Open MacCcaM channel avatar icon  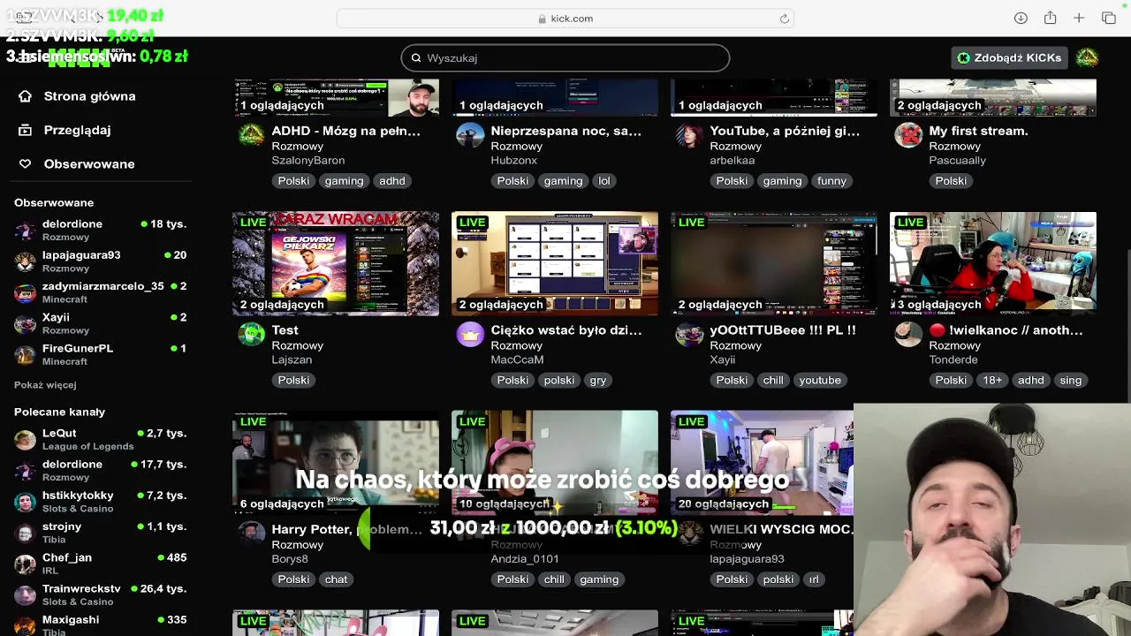coord(470,335)
